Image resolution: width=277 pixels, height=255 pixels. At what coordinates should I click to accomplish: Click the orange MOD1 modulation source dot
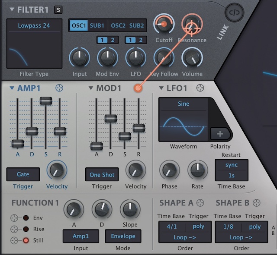tap(138, 88)
